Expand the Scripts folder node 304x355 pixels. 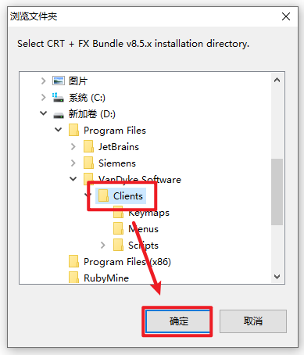tap(103, 245)
